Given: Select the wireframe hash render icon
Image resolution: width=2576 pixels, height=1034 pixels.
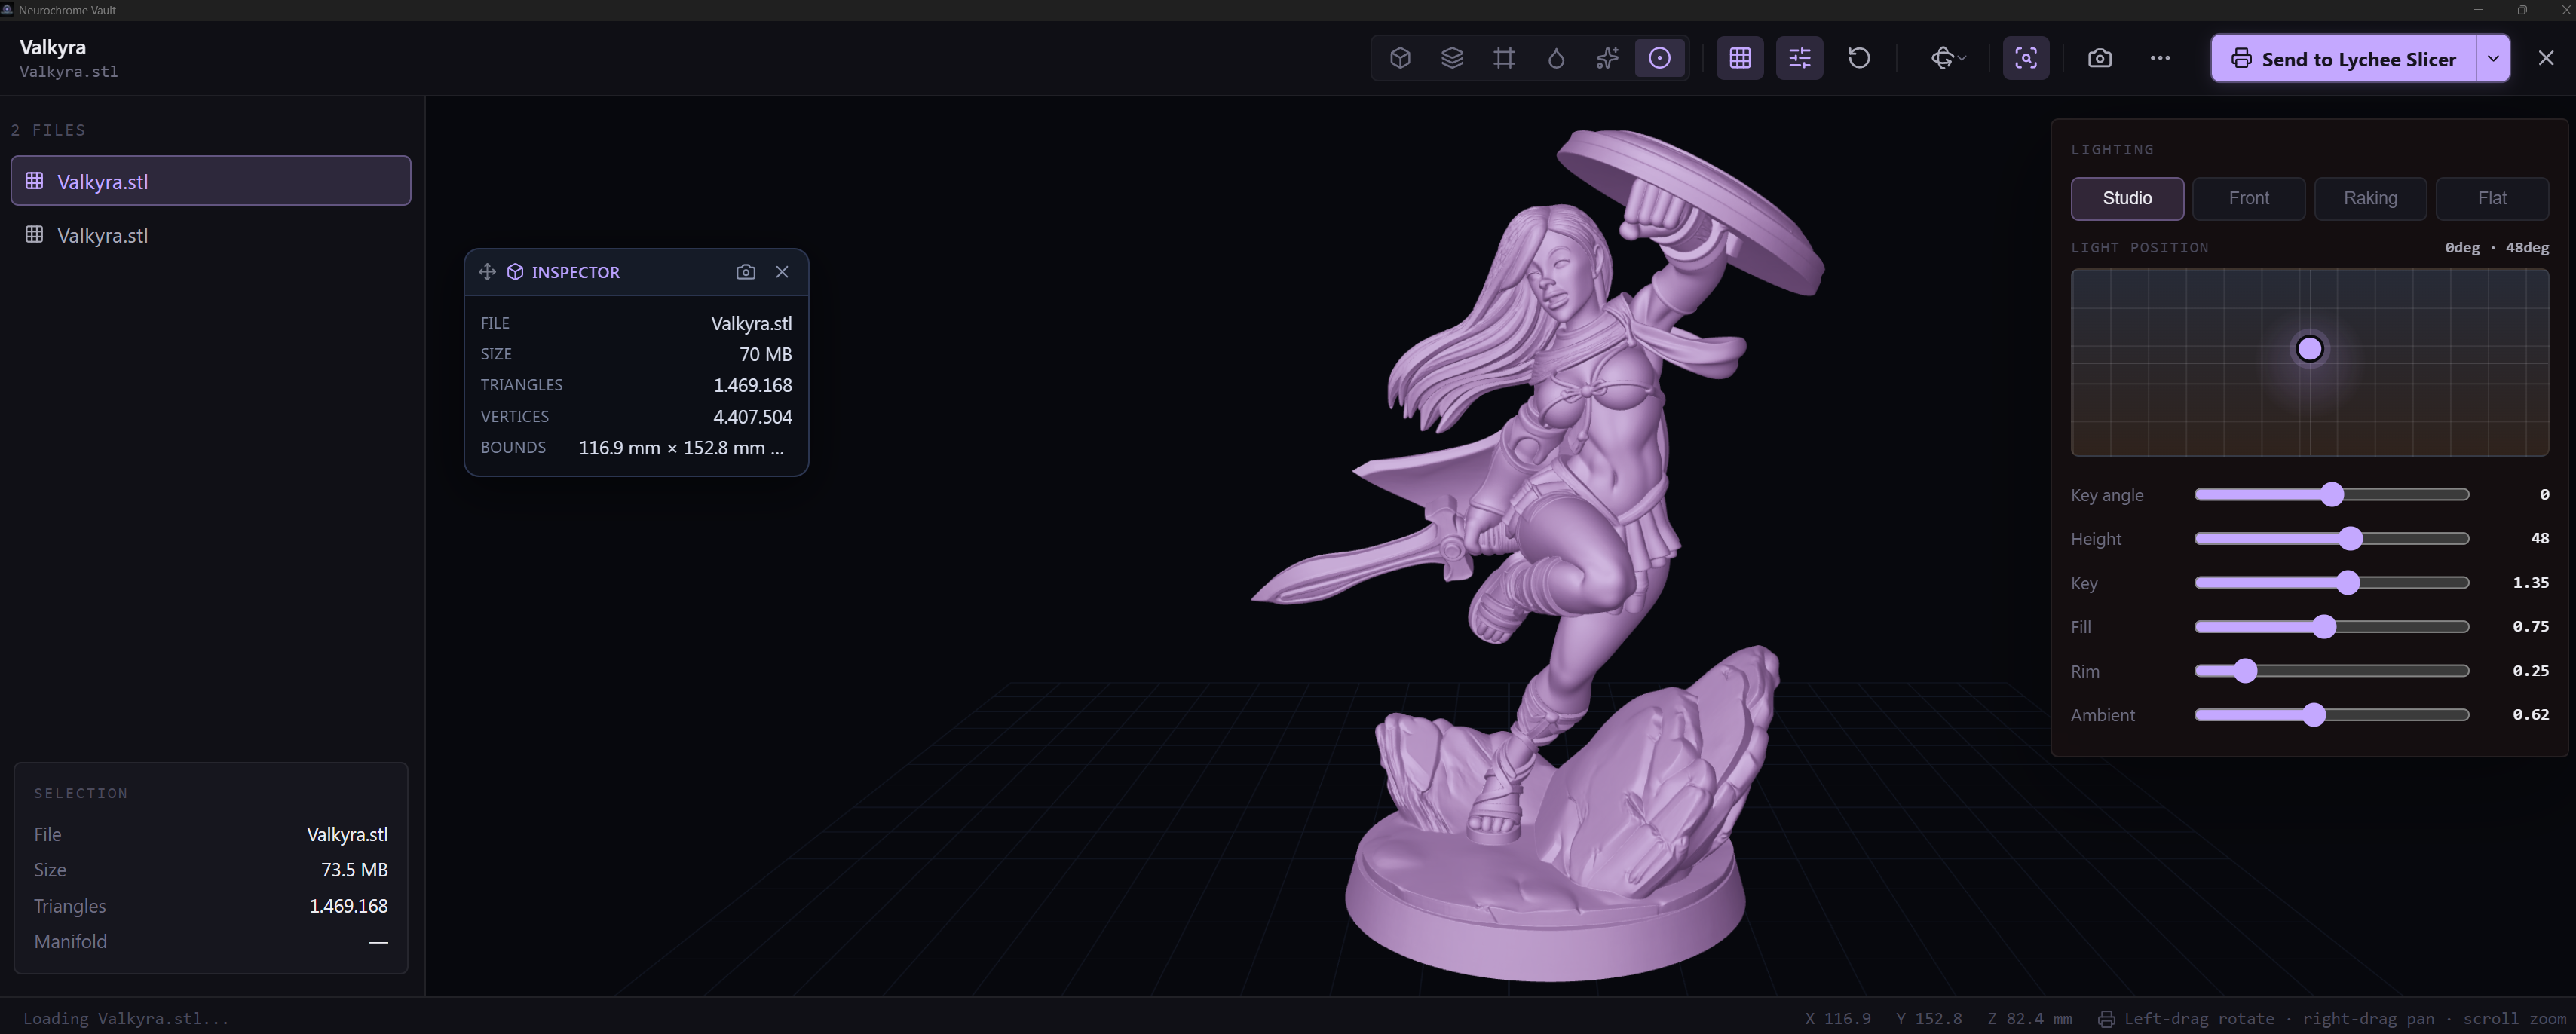Looking at the screenshot, I should pyautogui.click(x=1504, y=58).
